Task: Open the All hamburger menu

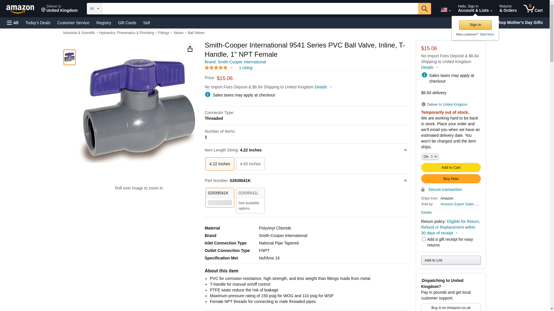Action: (13, 23)
